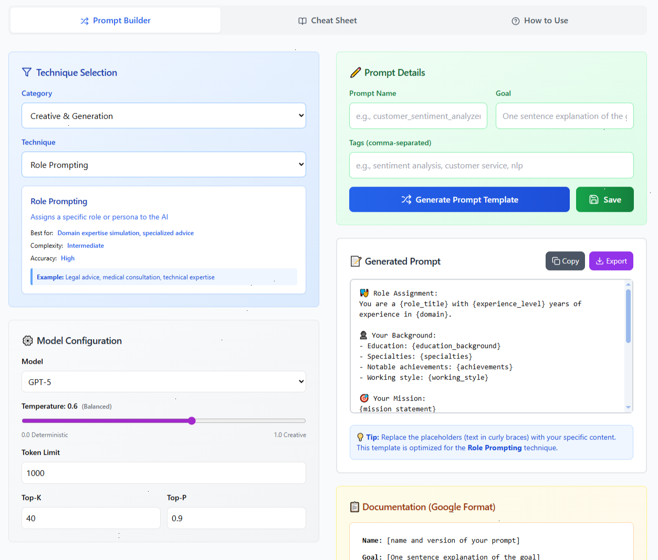Open the How to Use tab
This screenshot has height=560, width=658.
(x=540, y=21)
